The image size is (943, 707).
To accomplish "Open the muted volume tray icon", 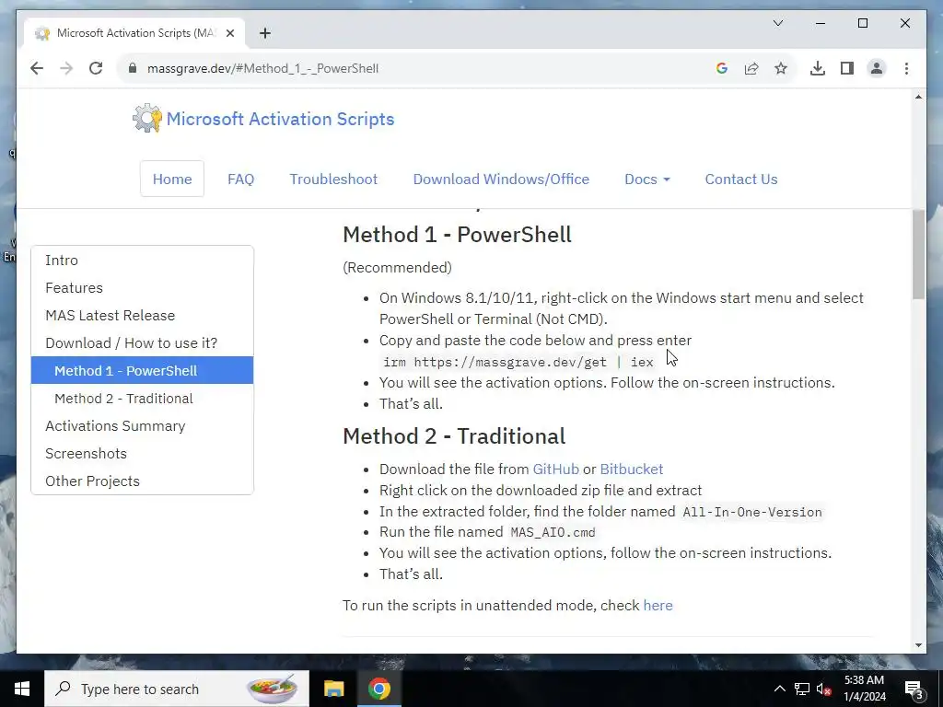I will pyautogui.click(x=824, y=689).
